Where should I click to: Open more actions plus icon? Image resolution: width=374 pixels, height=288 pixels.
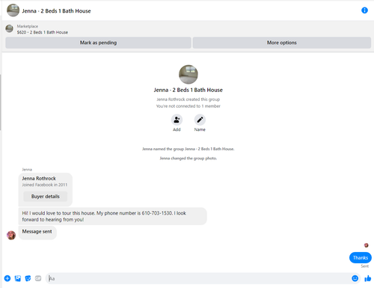coord(7,278)
